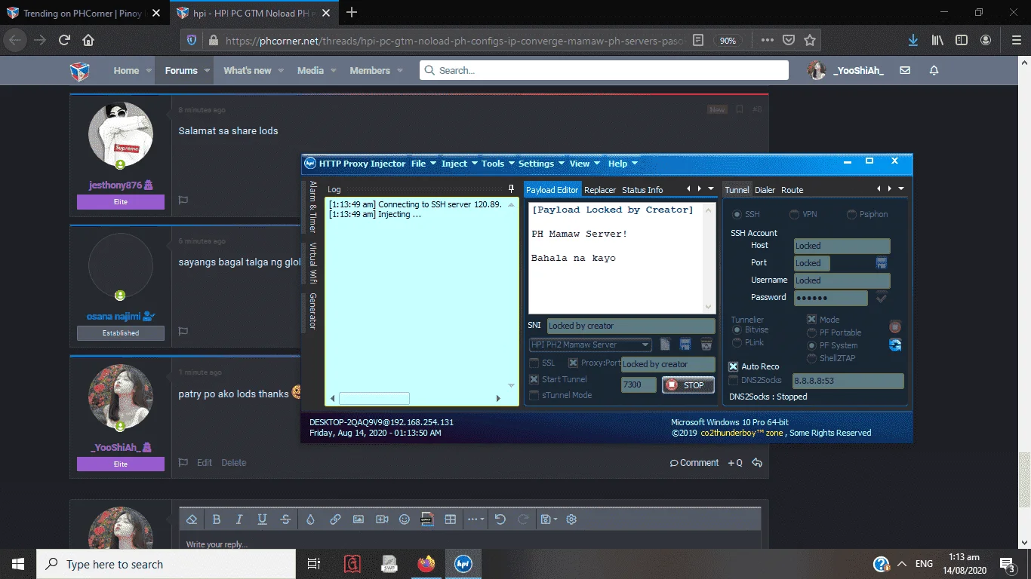Reload the Firefox page
Image resolution: width=1031 pixels, height=579 pixels.
click(x=64, y=40)
